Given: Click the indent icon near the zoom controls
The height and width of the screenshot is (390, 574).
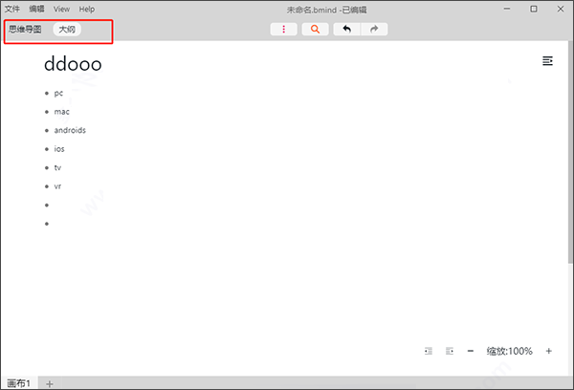Looking at the screenshot, I should tap(450, 351).
